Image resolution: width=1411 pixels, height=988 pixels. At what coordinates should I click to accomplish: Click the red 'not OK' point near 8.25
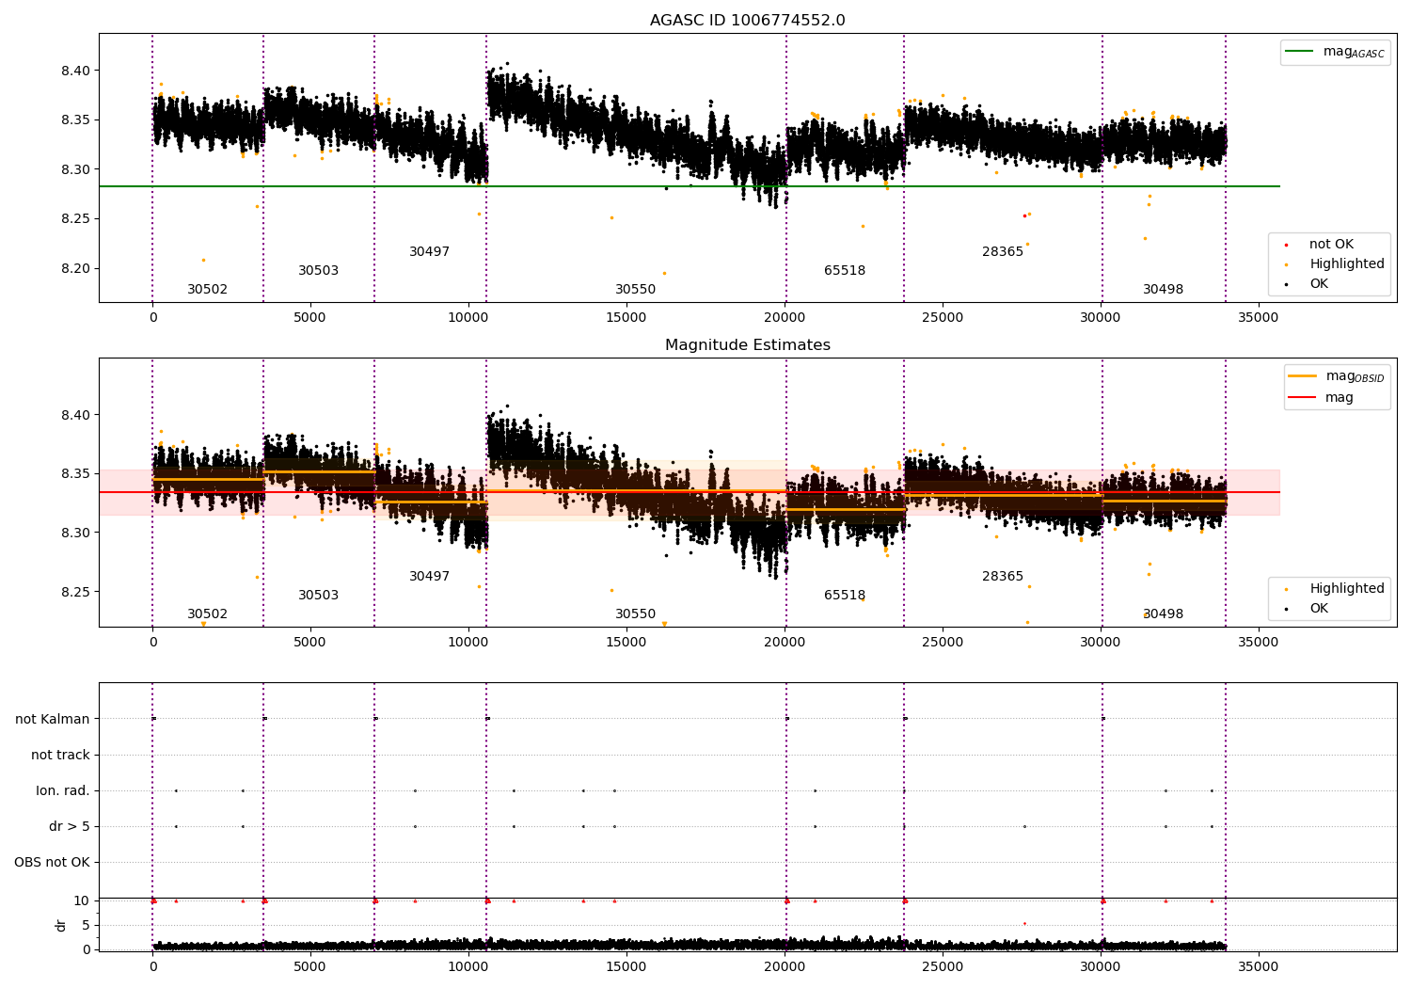coord(1024,215)
